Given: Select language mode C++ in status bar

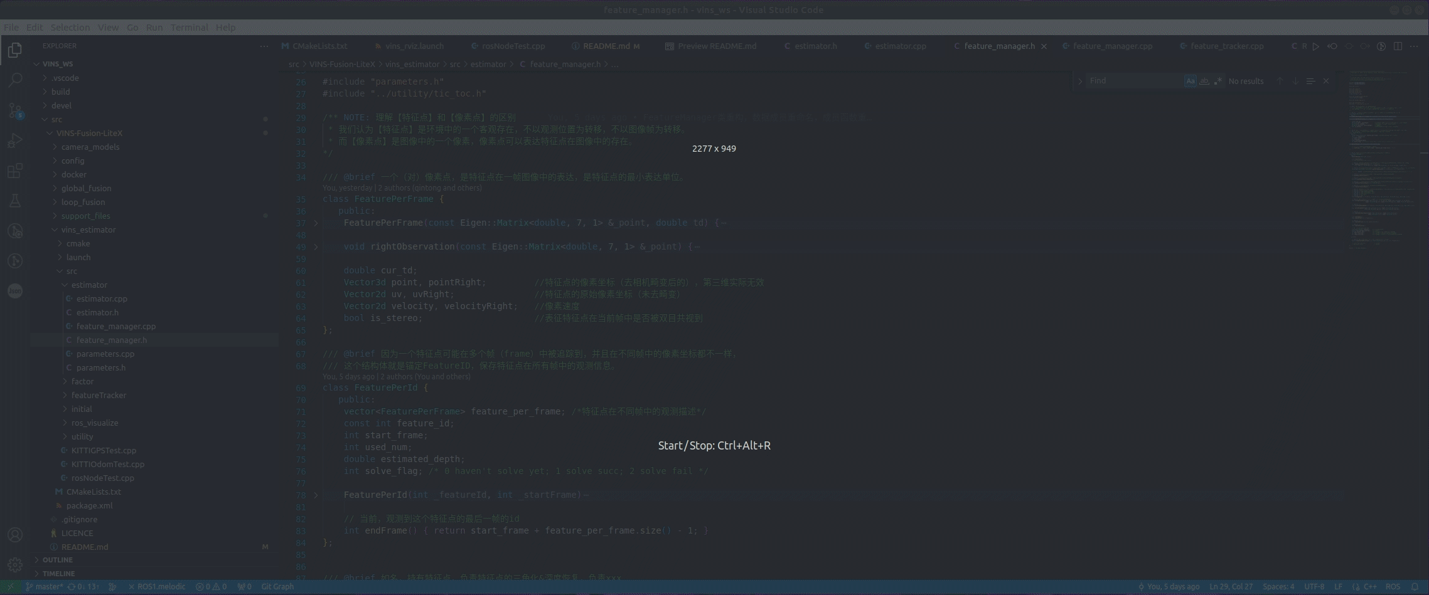Looking at the screenshot, I should coord(1370,587).
